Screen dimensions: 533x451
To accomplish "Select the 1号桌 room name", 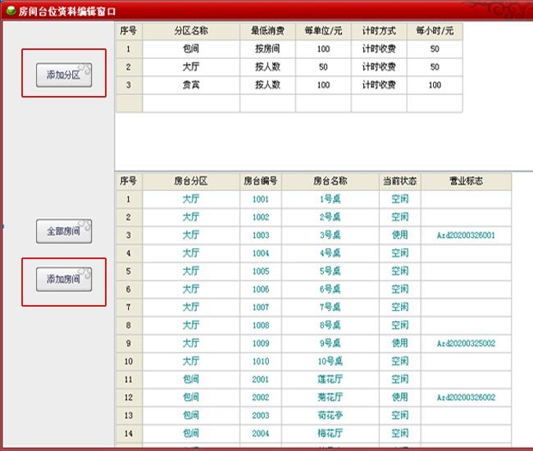I will pyautogui.click(x=330, y=199).
